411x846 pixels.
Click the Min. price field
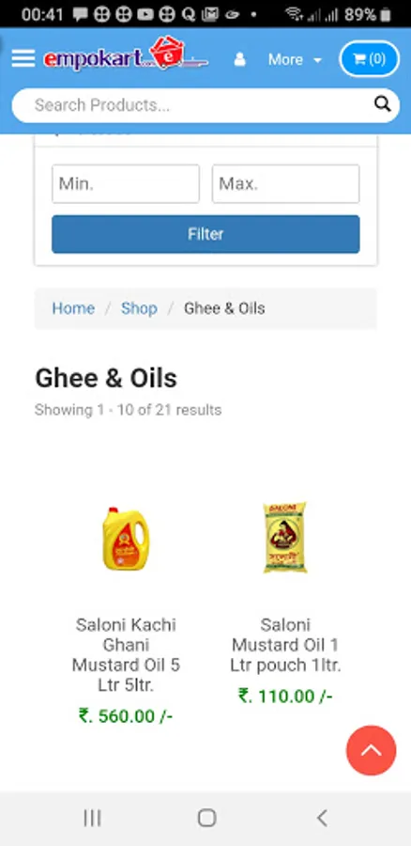(126, 184)
